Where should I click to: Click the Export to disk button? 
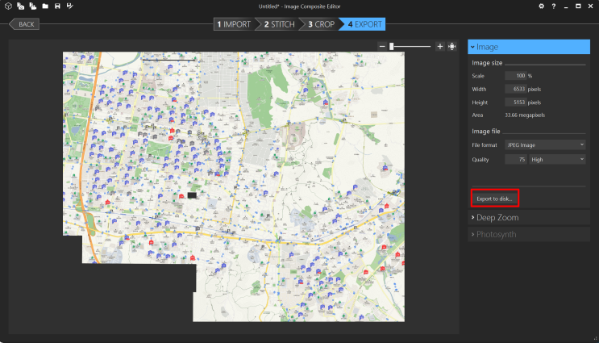coord(494,198)
